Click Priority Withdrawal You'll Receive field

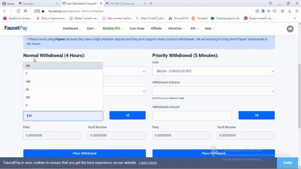pyautogui.click(x=246, y=135)
